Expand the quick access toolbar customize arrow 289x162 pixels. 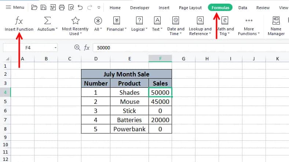(x=99, y=8)
